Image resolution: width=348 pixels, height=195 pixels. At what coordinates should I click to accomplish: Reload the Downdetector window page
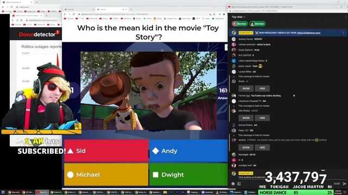tap(22, 20)
